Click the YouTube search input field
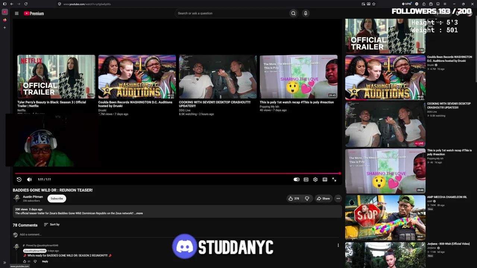 (231, 13)
